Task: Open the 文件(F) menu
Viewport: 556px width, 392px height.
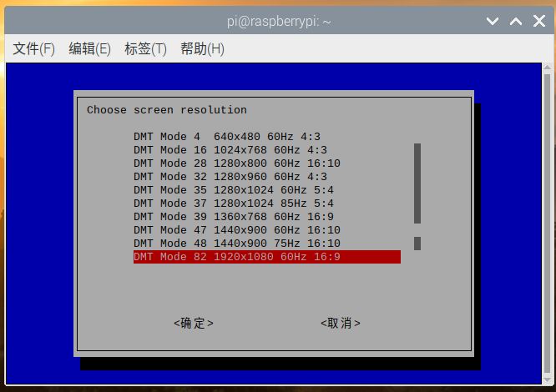Action: [34, 48]
